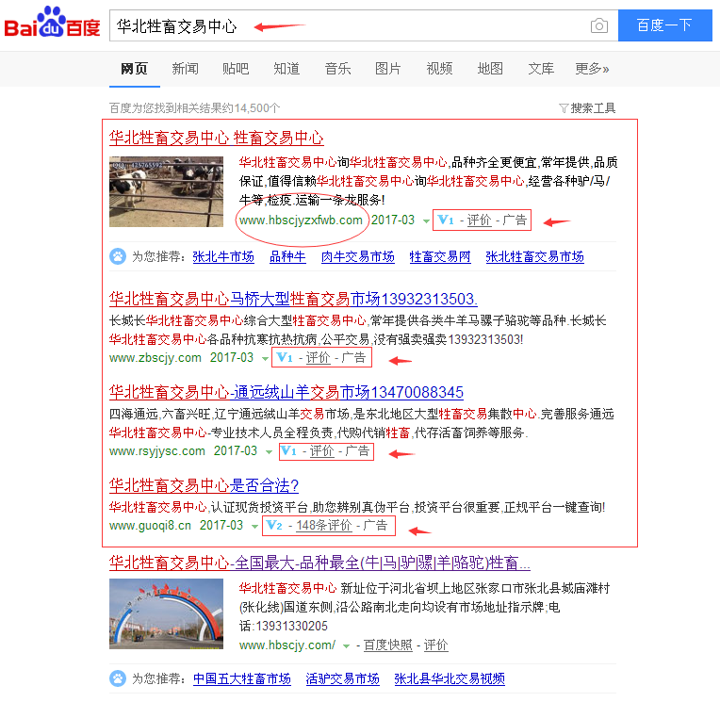The height and width of the screenshot is (702, 720).
Task: Expand dropdown arrow after www.zbscjy.com date
Action: coord(265,359)
